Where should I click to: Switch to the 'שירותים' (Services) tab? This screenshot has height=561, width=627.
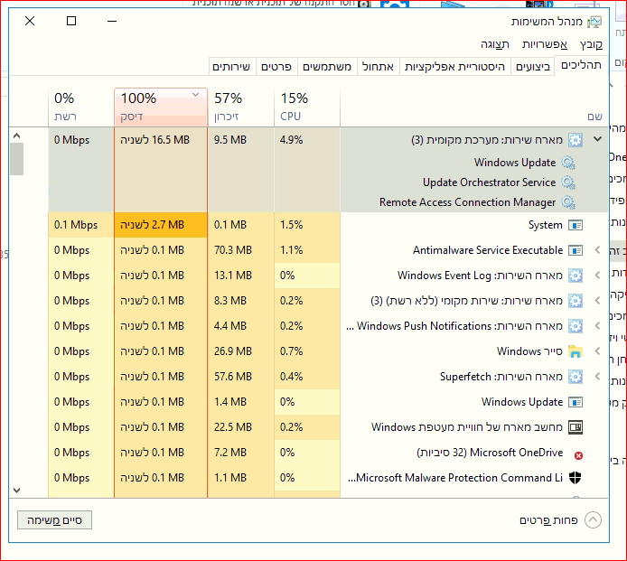tap(231, 66)
